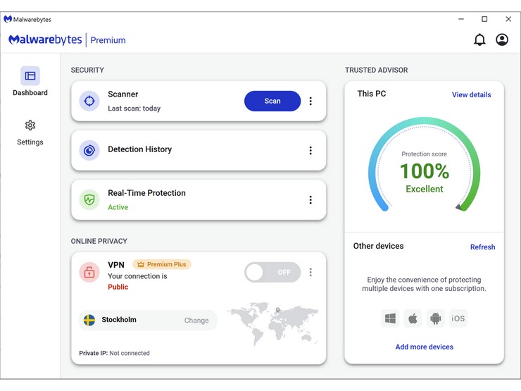Image resolution: width=521 pixels, height=391 pixels.
Task: Switch to the Dashboard sidebar tab
Action: 30,82
